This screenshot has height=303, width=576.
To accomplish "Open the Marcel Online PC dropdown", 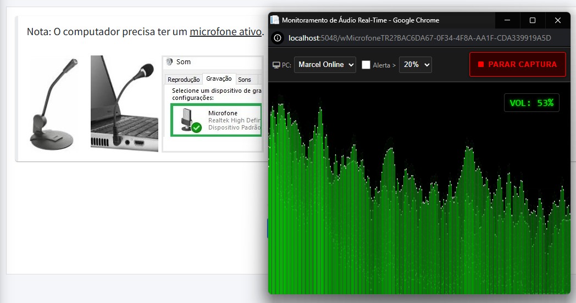I will pos(325,65).
